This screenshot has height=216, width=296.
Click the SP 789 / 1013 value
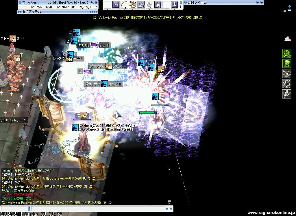pyautogui.click(x=66, y=7)
